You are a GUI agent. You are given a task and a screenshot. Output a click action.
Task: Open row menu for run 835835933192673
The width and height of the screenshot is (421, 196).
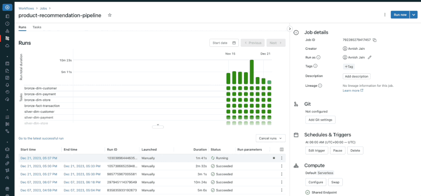tap(282, 190)
